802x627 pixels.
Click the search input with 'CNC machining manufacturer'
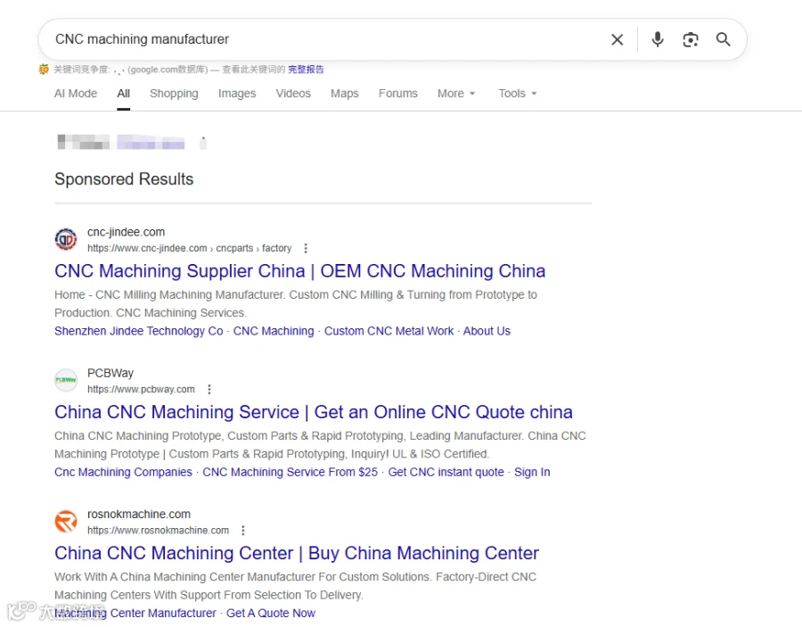pyautogui.click(x=327, y=39)
